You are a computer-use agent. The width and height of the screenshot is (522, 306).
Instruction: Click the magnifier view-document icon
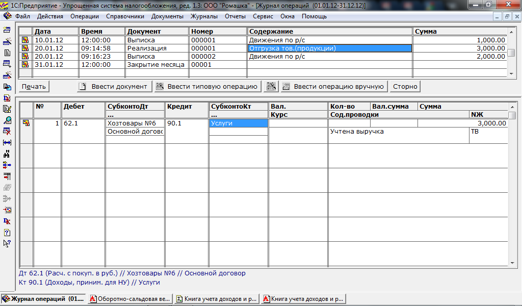[7, 120]
